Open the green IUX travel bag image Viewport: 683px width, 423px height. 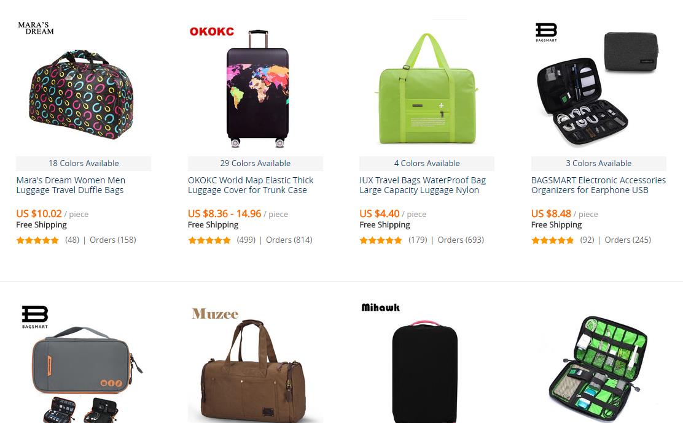(427, 88)
